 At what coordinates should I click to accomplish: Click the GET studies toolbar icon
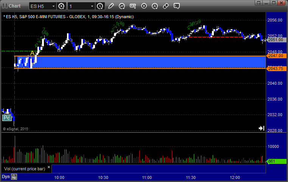click(132, 6)
